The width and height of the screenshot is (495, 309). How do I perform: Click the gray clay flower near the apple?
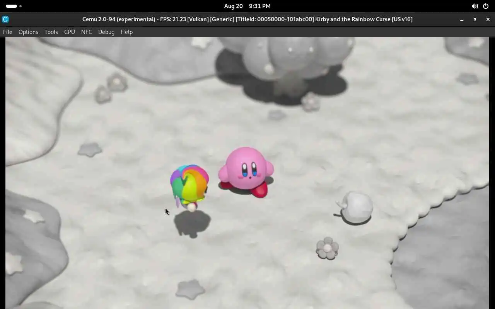327,248
